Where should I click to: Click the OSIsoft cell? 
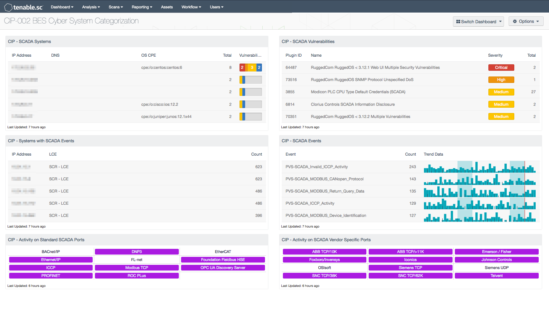pyautogui.click(x=324, y=268)
